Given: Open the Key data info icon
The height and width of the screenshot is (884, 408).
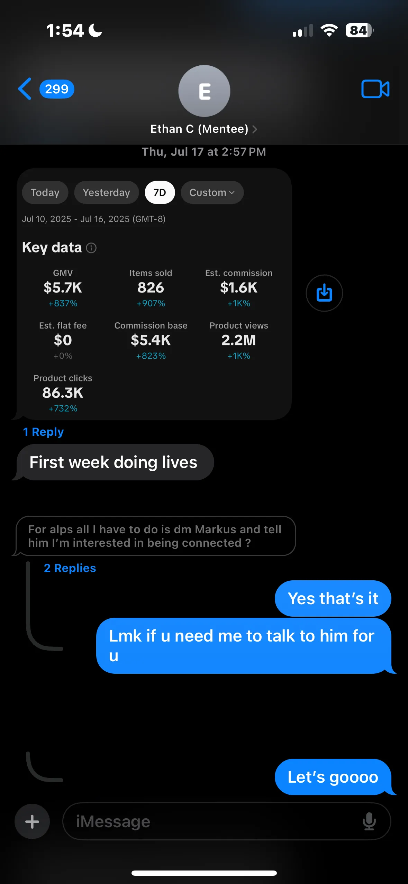Looking at the screenshot, I should (91, 248).
